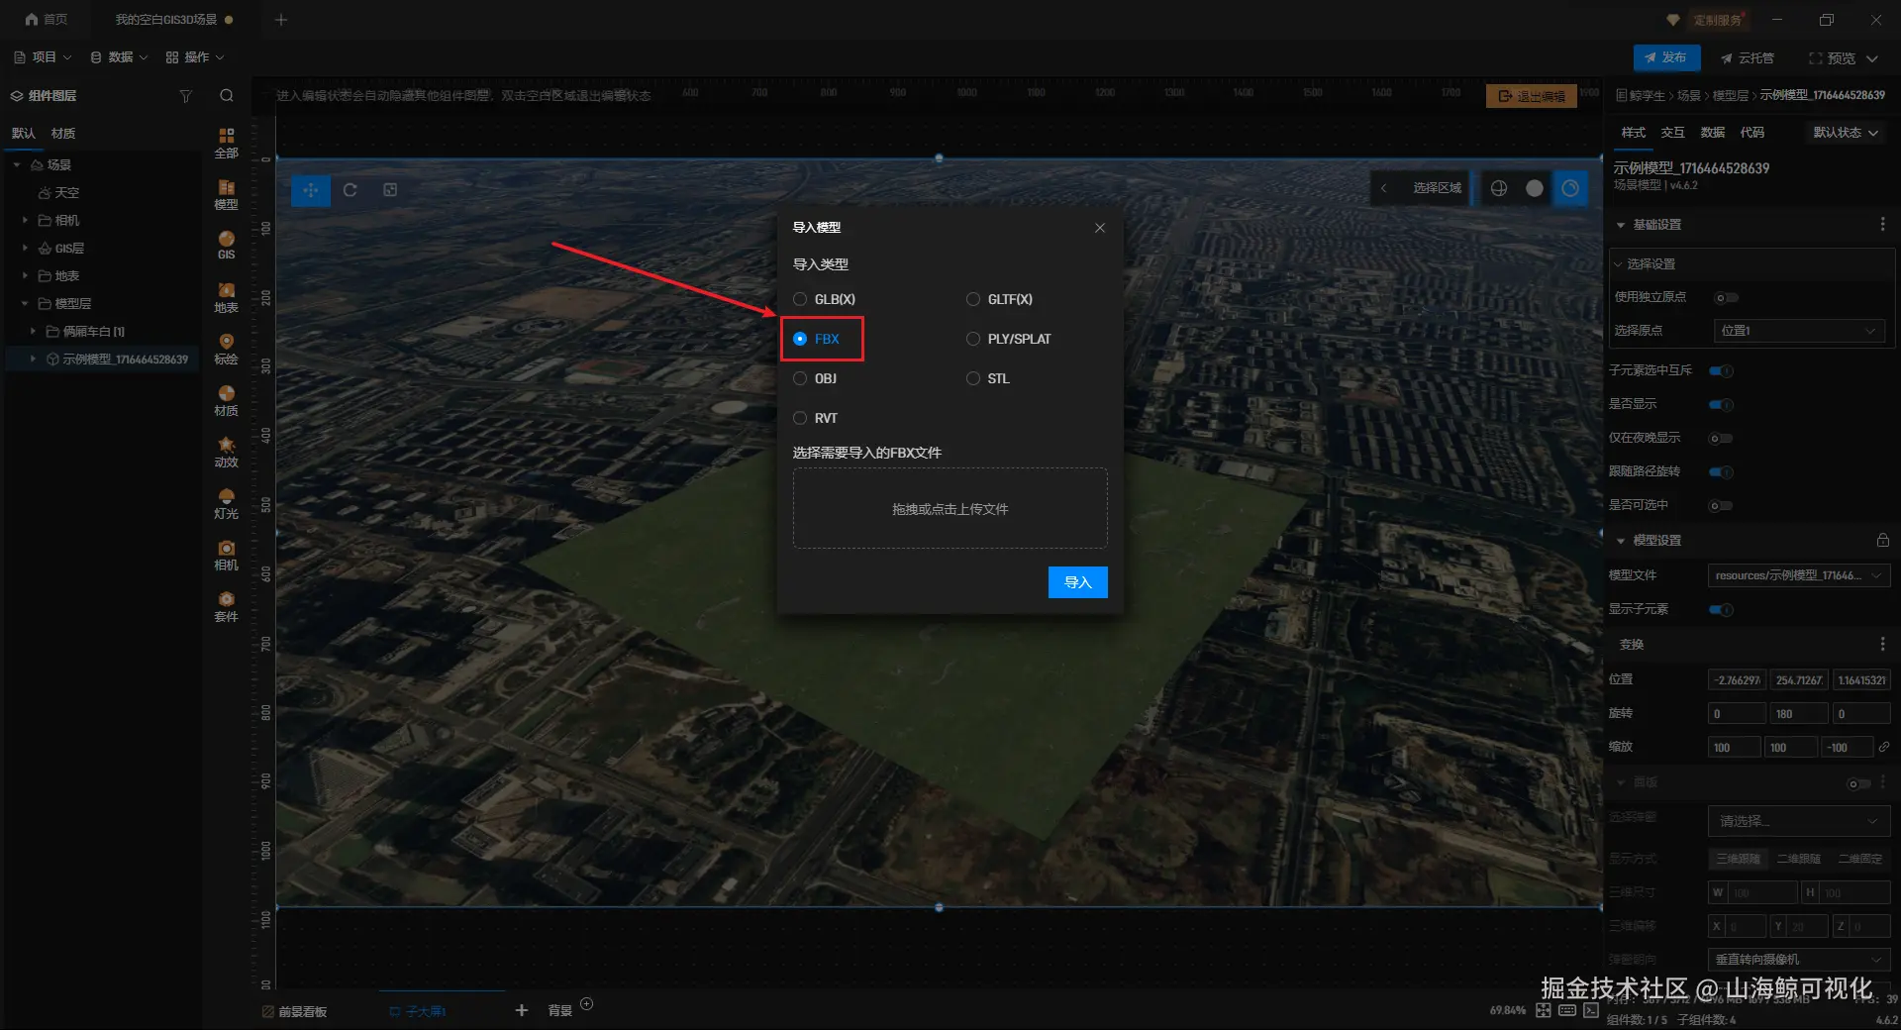Select the GLB(X) import type

pos(825,299)
